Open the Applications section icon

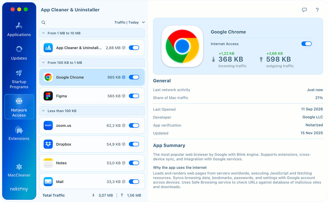[19, 26]
